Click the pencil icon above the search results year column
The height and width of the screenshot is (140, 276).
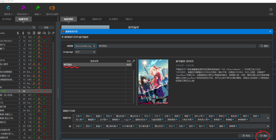pos(134,61)
